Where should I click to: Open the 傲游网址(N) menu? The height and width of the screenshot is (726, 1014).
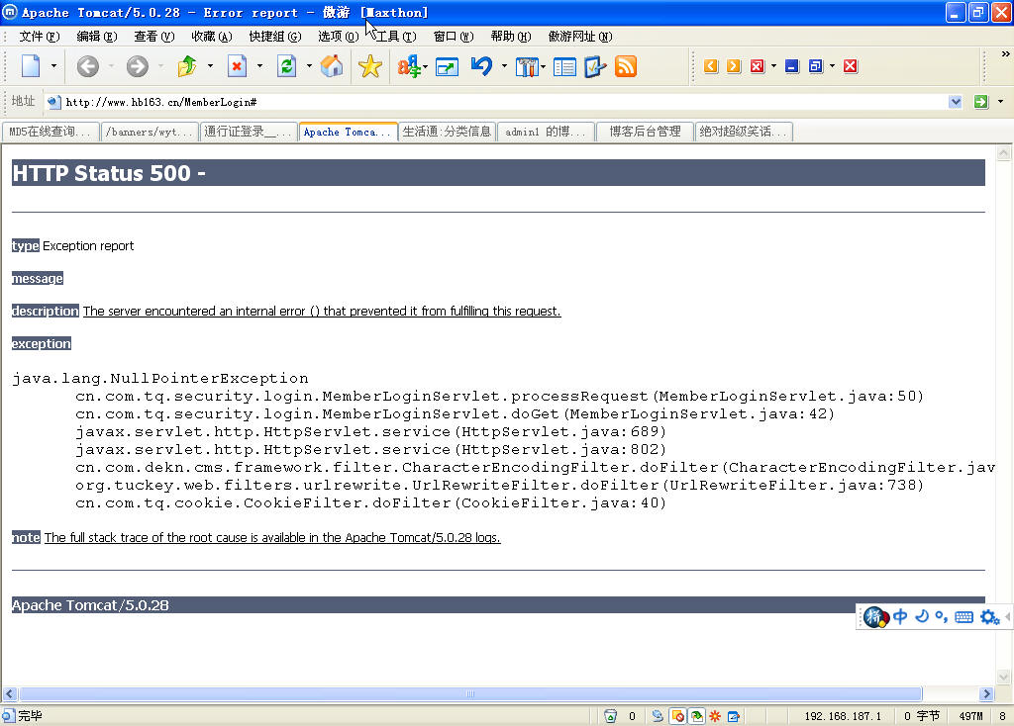[x=580, y=37]
